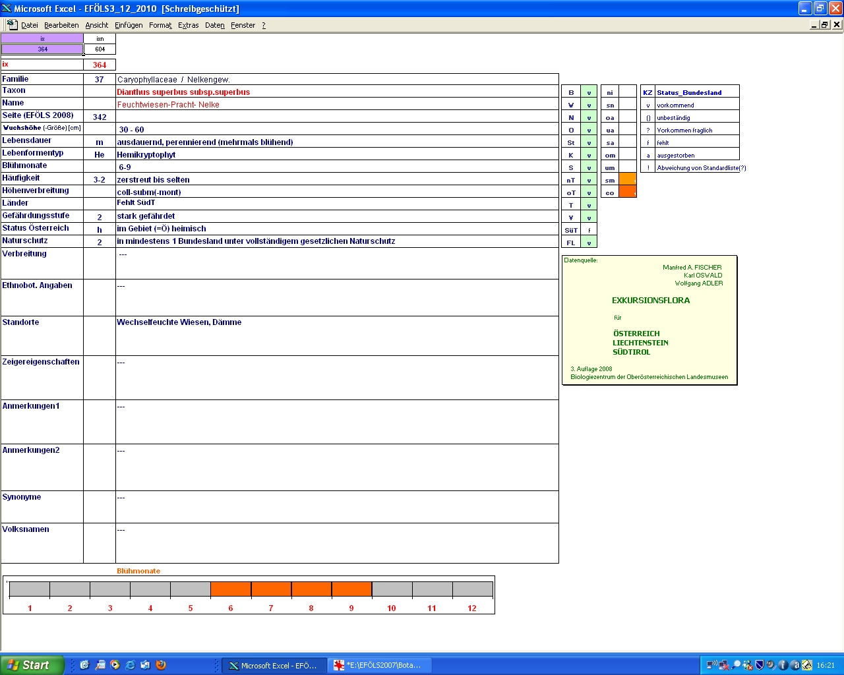This screenshot has height=675, width=844.
Task: Click orange month 9 bar in Blühmonate
Action: [351, 589]
